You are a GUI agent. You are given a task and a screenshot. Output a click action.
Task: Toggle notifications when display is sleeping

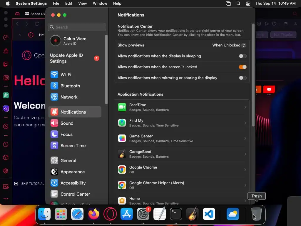243,56
